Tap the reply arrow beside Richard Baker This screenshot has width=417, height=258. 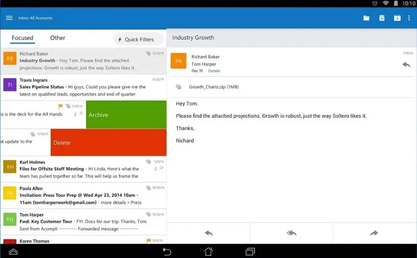pyautogui.click(x=406, y=64)
